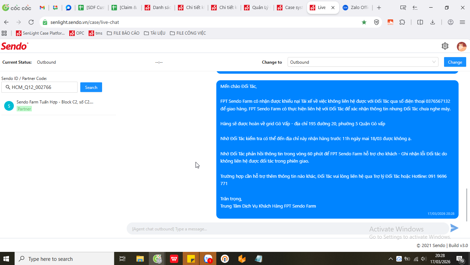Viewport: 470px width, 265px height.
Task: Send the chat message with the paper plane icon
Action: point(454,228)
